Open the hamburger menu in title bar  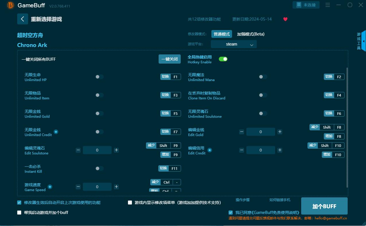point(328,5)
